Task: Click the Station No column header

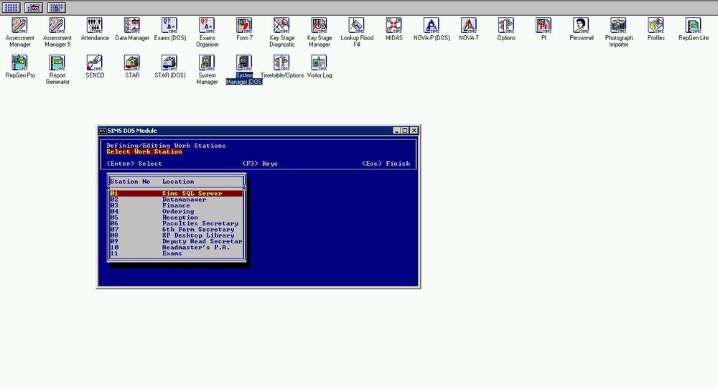Action: (x=130, y=182)
